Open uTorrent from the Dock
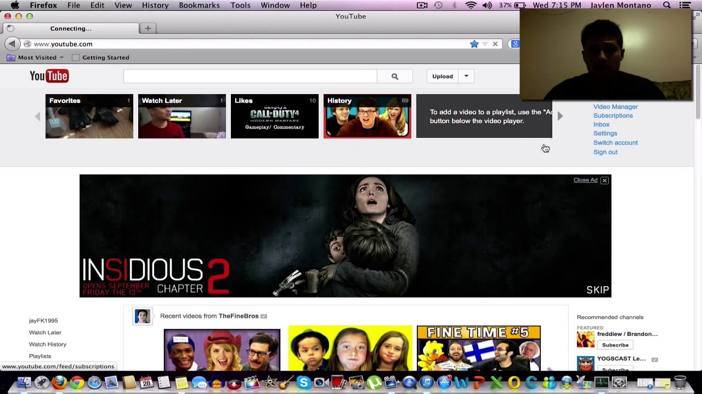 (374, 383)
